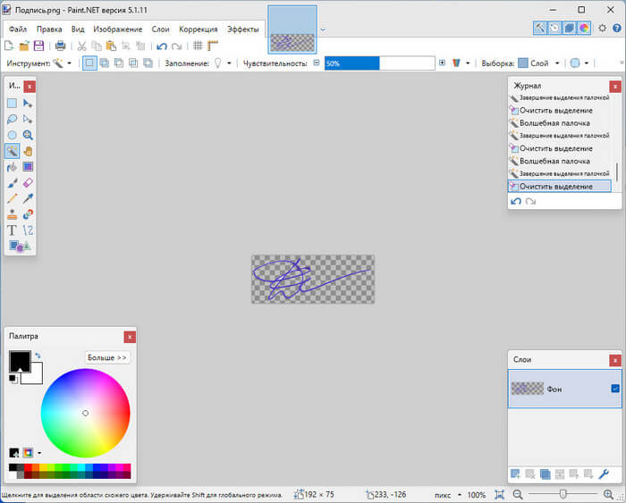The height and width of the screenshot is (503, 626).
Task: Select the Paint Bucket tool
Action: click(12, 167)
